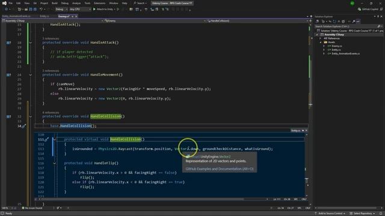Open the View menu
This screenshot has width=385, height=216.
27,3
